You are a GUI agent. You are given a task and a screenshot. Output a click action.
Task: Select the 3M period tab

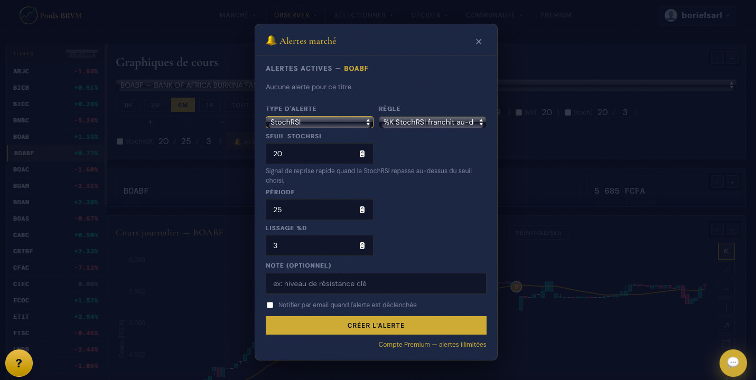(x=155, y=105)
